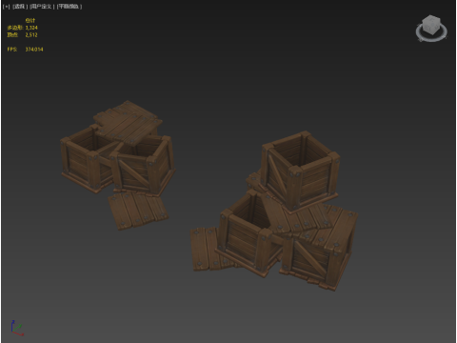Click the XYZ axis tripod gizmo
This screenshot has width=457, height=343.
click(x=17, y=328)
